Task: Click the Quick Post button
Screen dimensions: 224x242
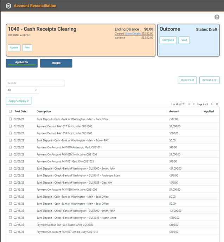Action: pyautogui.click(x=187, y=80)
